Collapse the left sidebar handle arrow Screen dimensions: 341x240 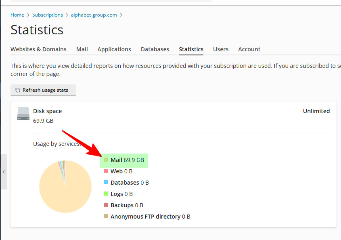pos(4,172)
